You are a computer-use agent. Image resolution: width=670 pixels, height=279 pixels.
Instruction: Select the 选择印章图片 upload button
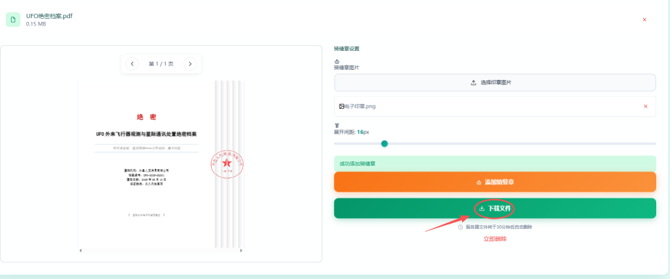495,83
